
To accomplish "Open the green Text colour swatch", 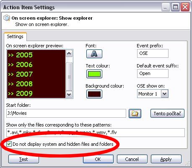I will coord(94,74).
